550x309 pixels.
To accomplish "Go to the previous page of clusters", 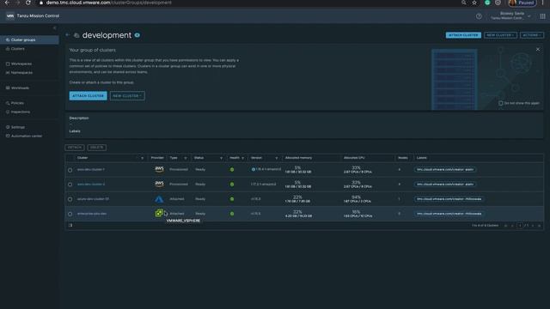I will [512, 226].
